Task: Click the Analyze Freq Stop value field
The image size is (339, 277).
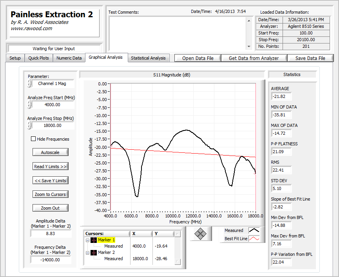Action: (53, 125)
